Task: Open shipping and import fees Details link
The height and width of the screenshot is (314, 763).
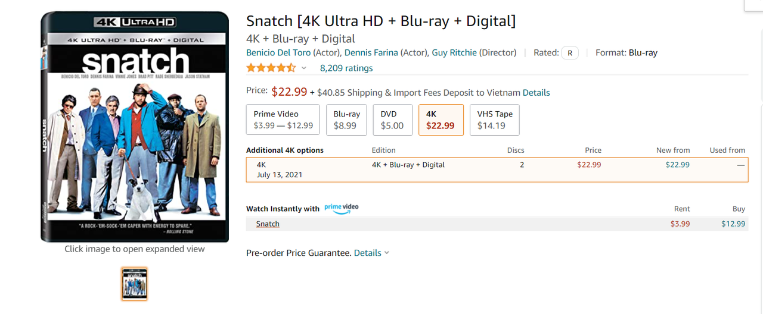Action: [536, 93]
